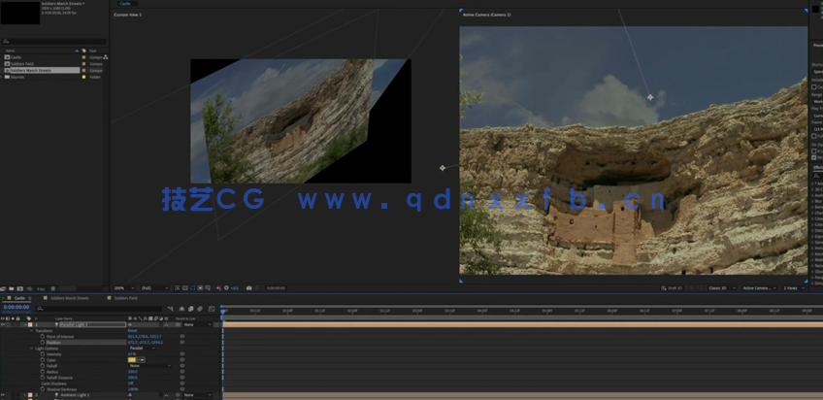Open the 2 Views layout dropdown
This screenshot has height=400, width=823.
click(791, 288)
